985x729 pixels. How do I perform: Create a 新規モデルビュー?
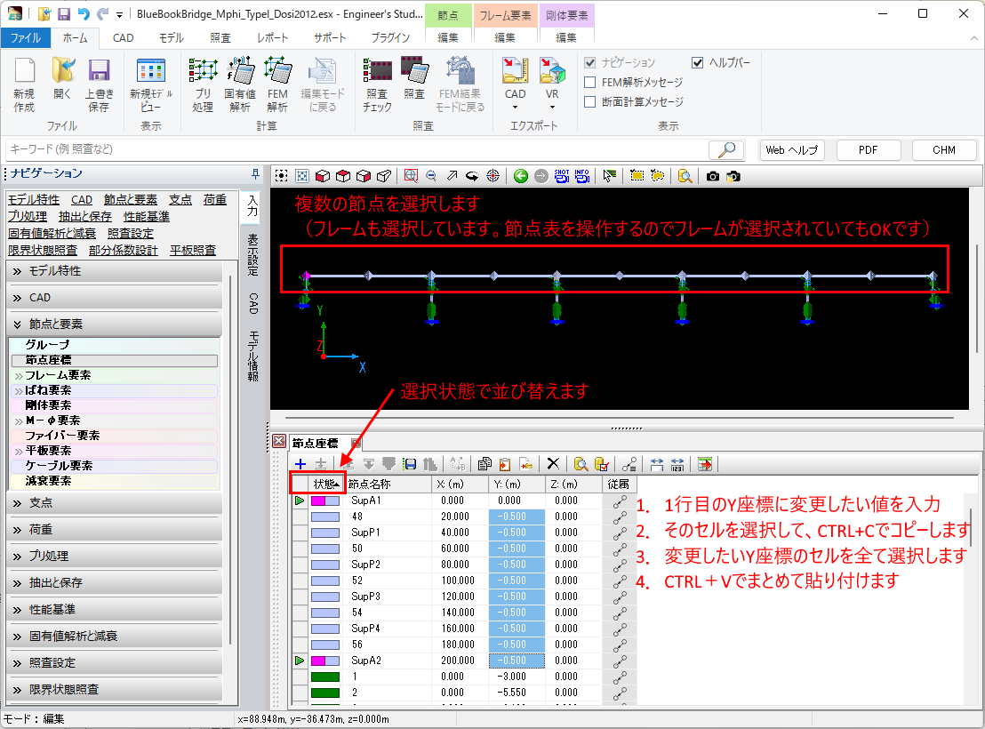pyautogui.click(x=151, y=84)
